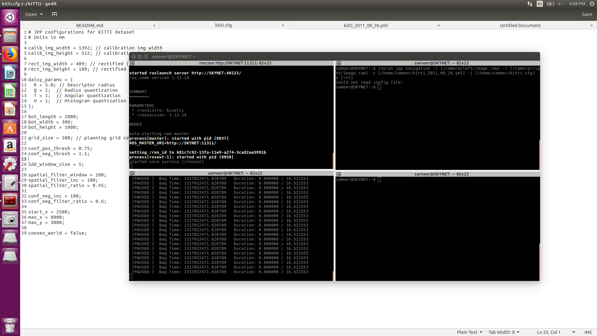Launch LibreOffice Impress from the dock
Viewport: 597px width, 336px height.
(x=10, y=109)
